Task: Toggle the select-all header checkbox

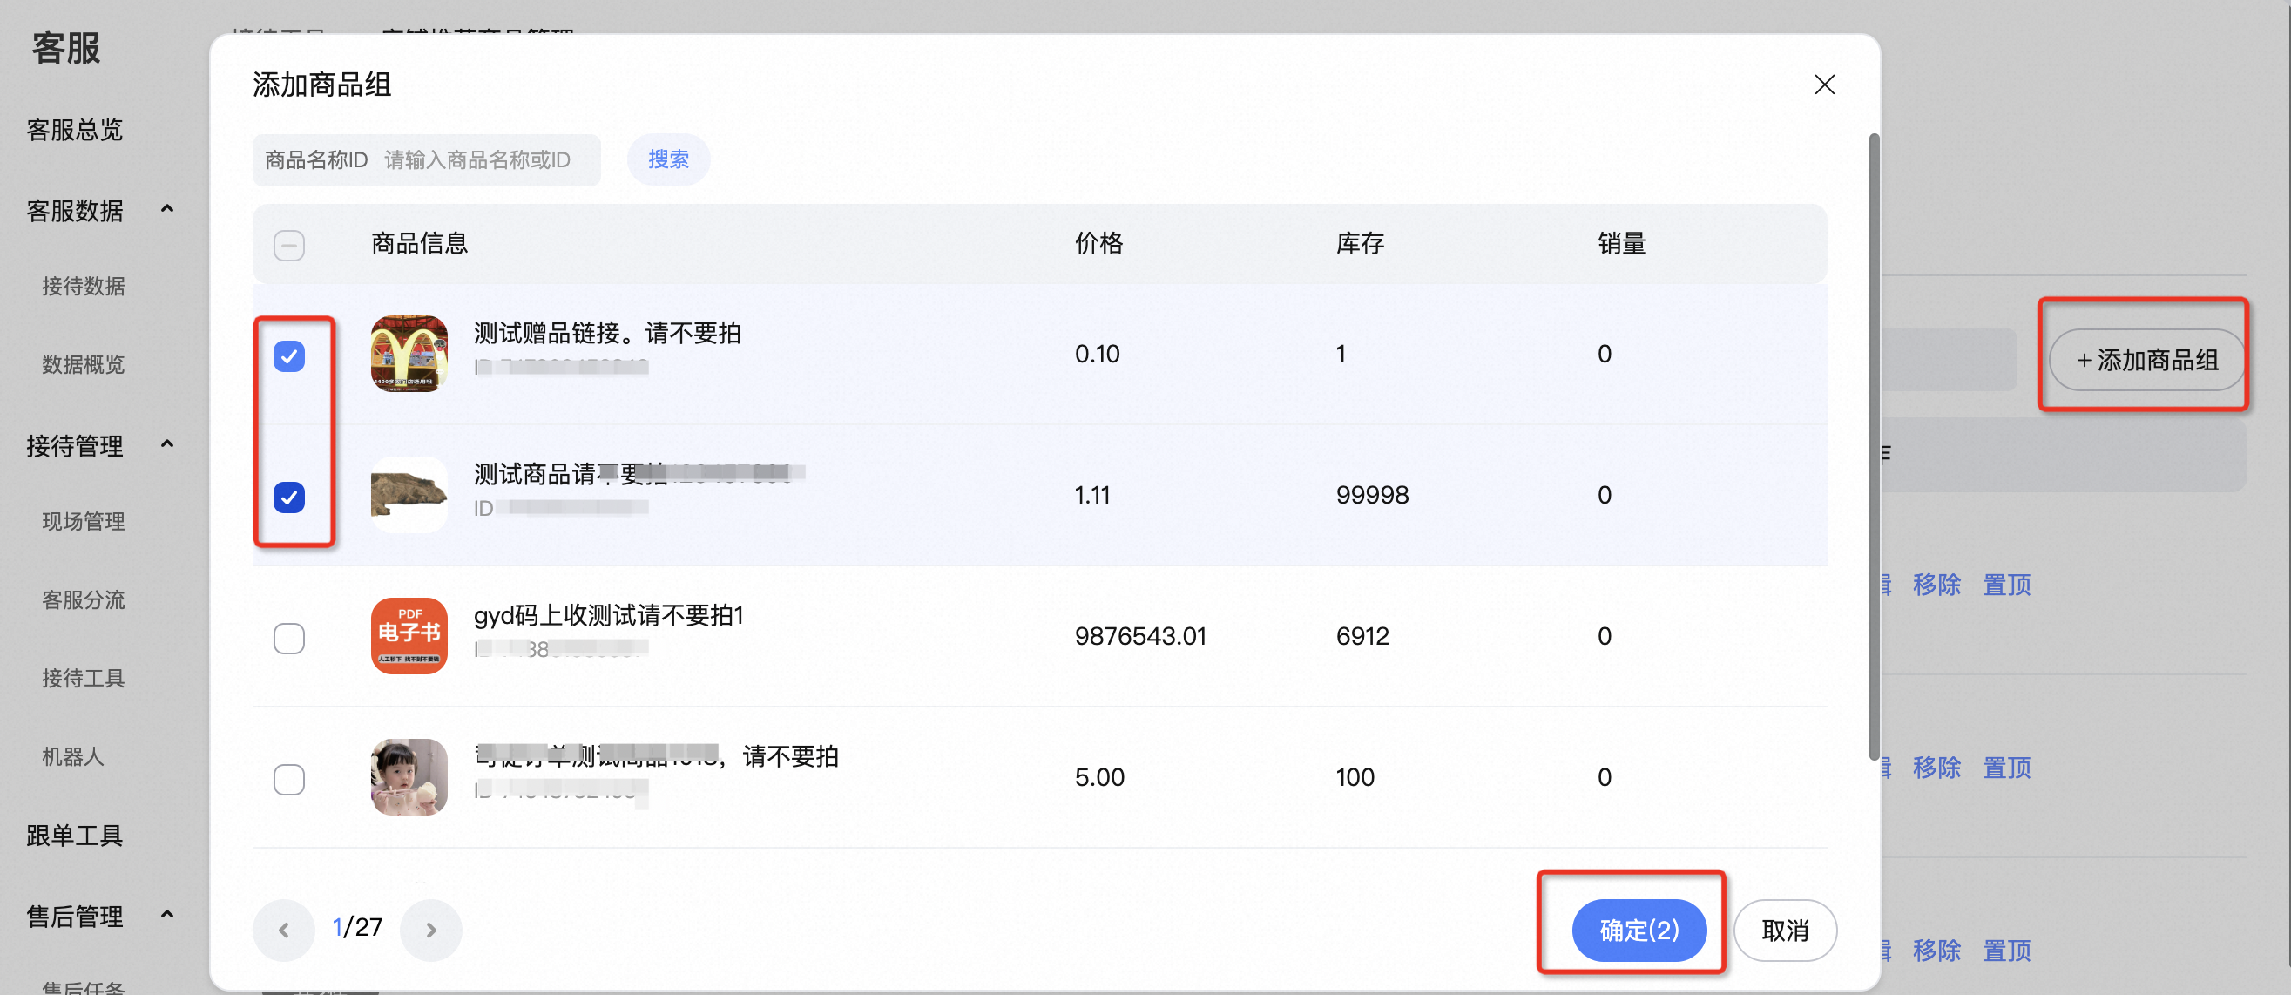Action: click(289, 245)
